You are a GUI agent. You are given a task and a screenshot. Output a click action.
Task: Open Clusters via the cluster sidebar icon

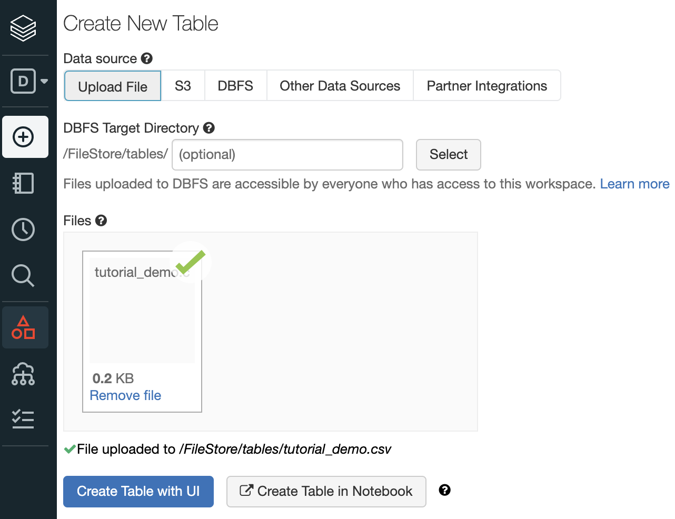[x=23, y=374]
